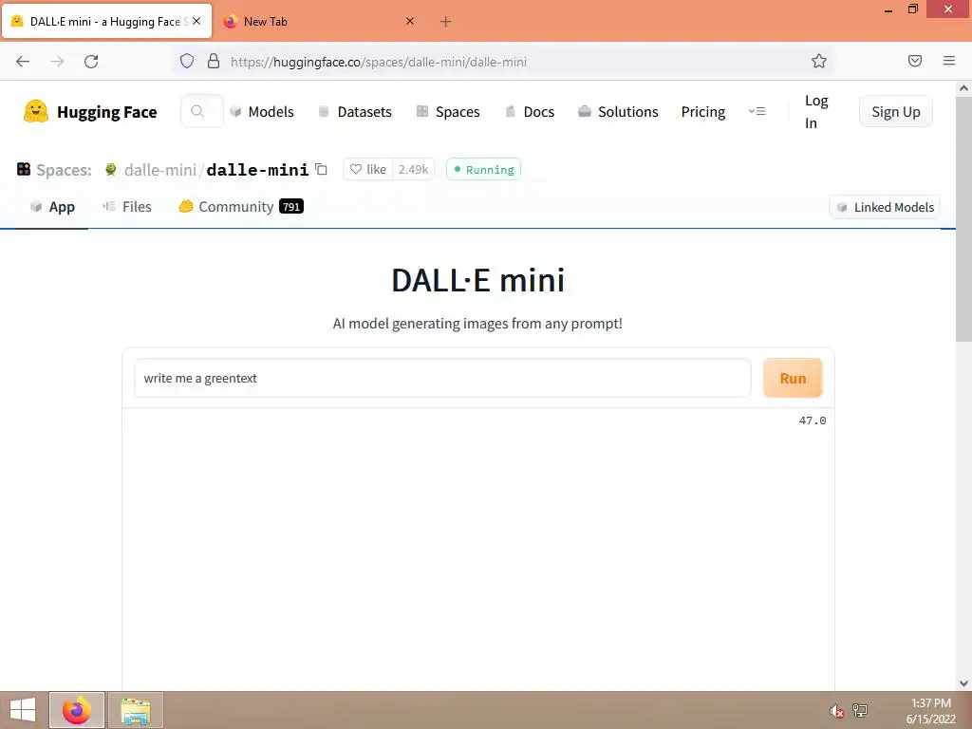The height and width of the screenshot is (729, 972).
Task: Go back using browser back arrow
Action: tap(23, 62)
